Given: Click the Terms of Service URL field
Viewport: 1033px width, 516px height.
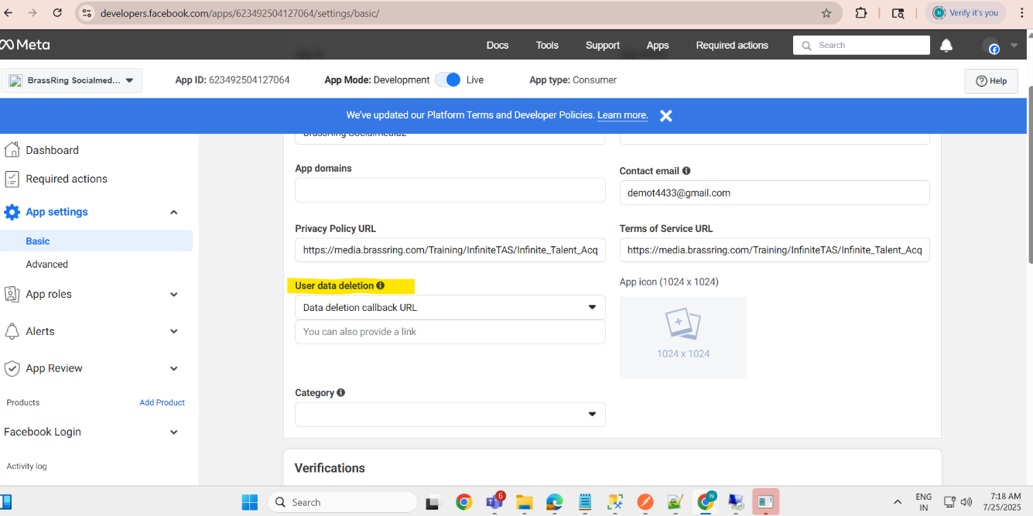Looking at the screenshot, I should click(775, 250).
